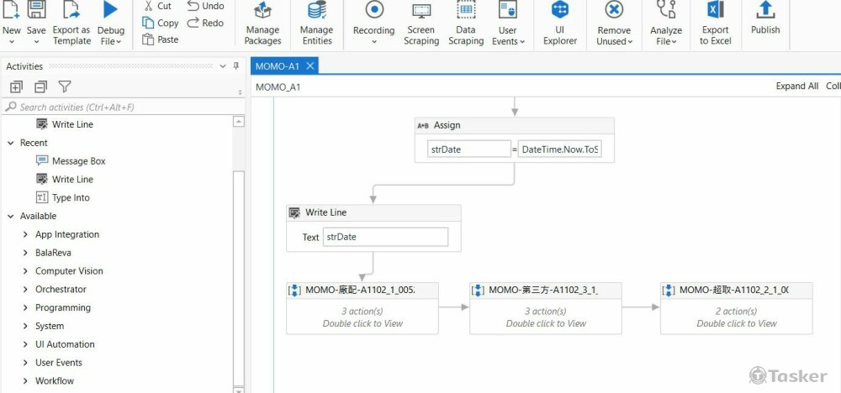Viewport: 841px width, 393px height.
Task: Click Export to Excel icon
Action: click(716, 9)
